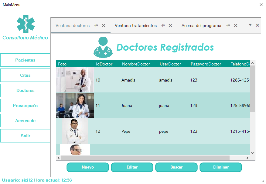
Task: Select the phone cell starting 1285-125
Action: click(240, 80)
